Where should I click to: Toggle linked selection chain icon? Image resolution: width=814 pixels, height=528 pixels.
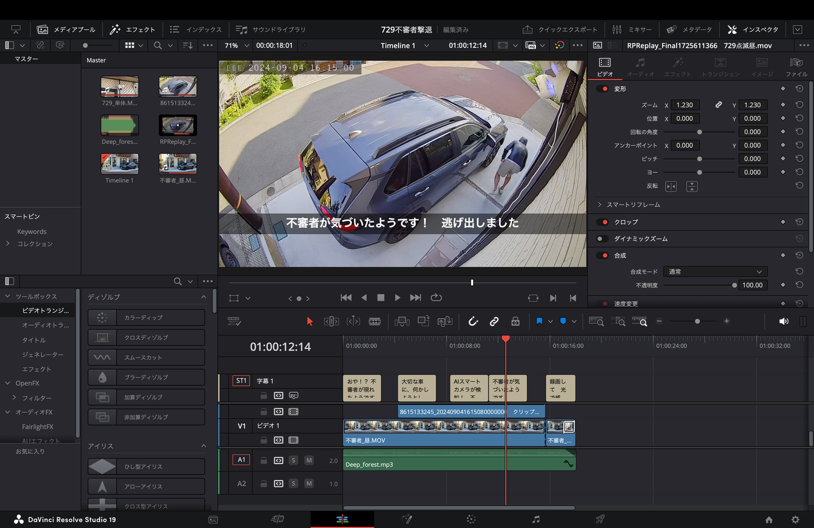[x=494, y=321]
